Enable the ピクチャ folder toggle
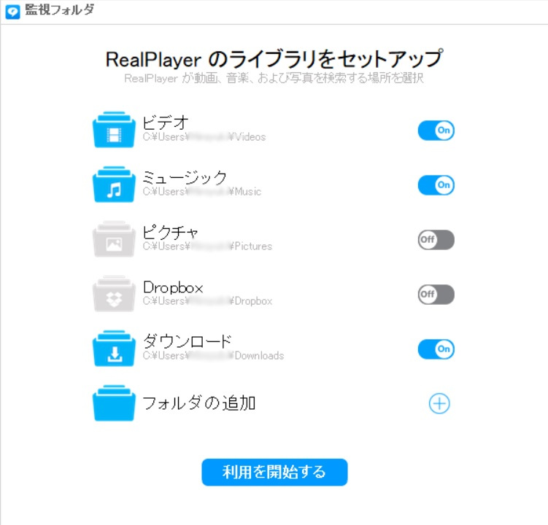This screenshot has height=525, width=548. (436, 240)
